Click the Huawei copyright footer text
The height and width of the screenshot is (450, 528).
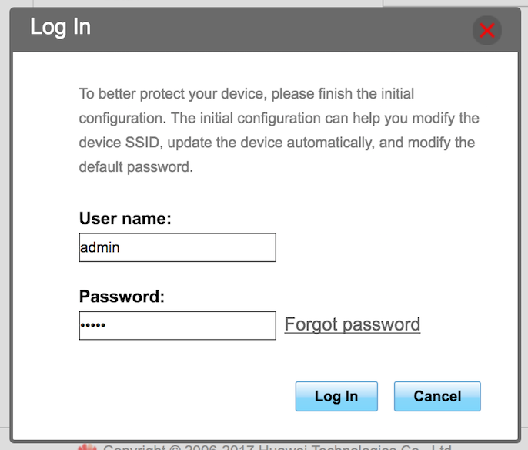click(x=277, y=447)
